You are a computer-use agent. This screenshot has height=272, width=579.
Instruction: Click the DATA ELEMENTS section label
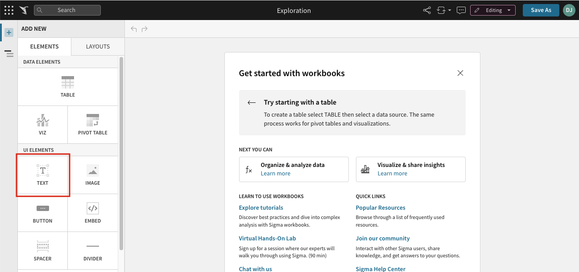[42, 62]
